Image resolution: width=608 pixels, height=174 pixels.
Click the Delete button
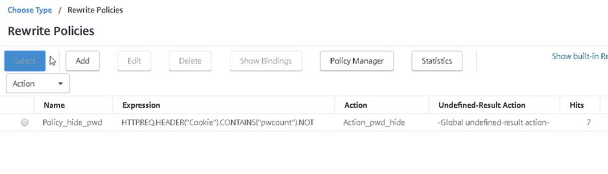190,61
